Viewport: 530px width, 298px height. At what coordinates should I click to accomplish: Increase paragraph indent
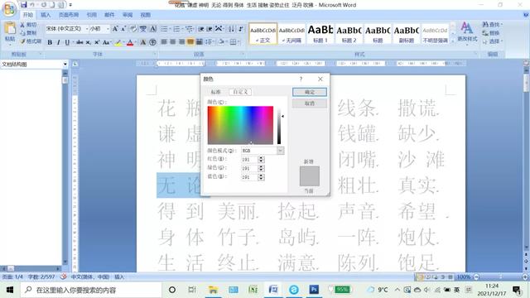tap(210, 29)
